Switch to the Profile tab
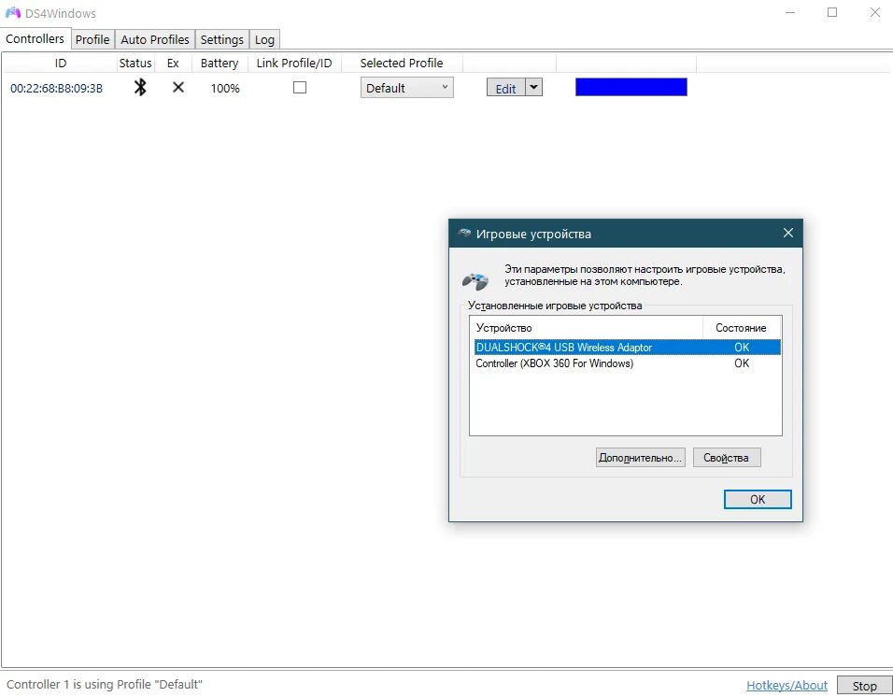This screenshot has height=697, width=893. pos(92,39)
